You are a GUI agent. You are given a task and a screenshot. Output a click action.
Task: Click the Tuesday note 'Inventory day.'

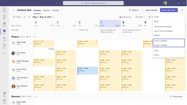(x=84, y=30)
